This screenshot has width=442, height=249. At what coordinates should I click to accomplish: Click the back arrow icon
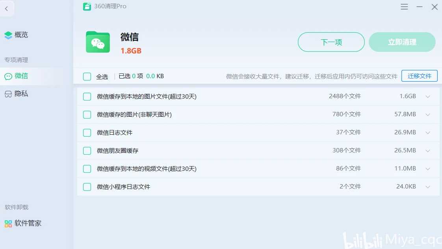(6, 9)
